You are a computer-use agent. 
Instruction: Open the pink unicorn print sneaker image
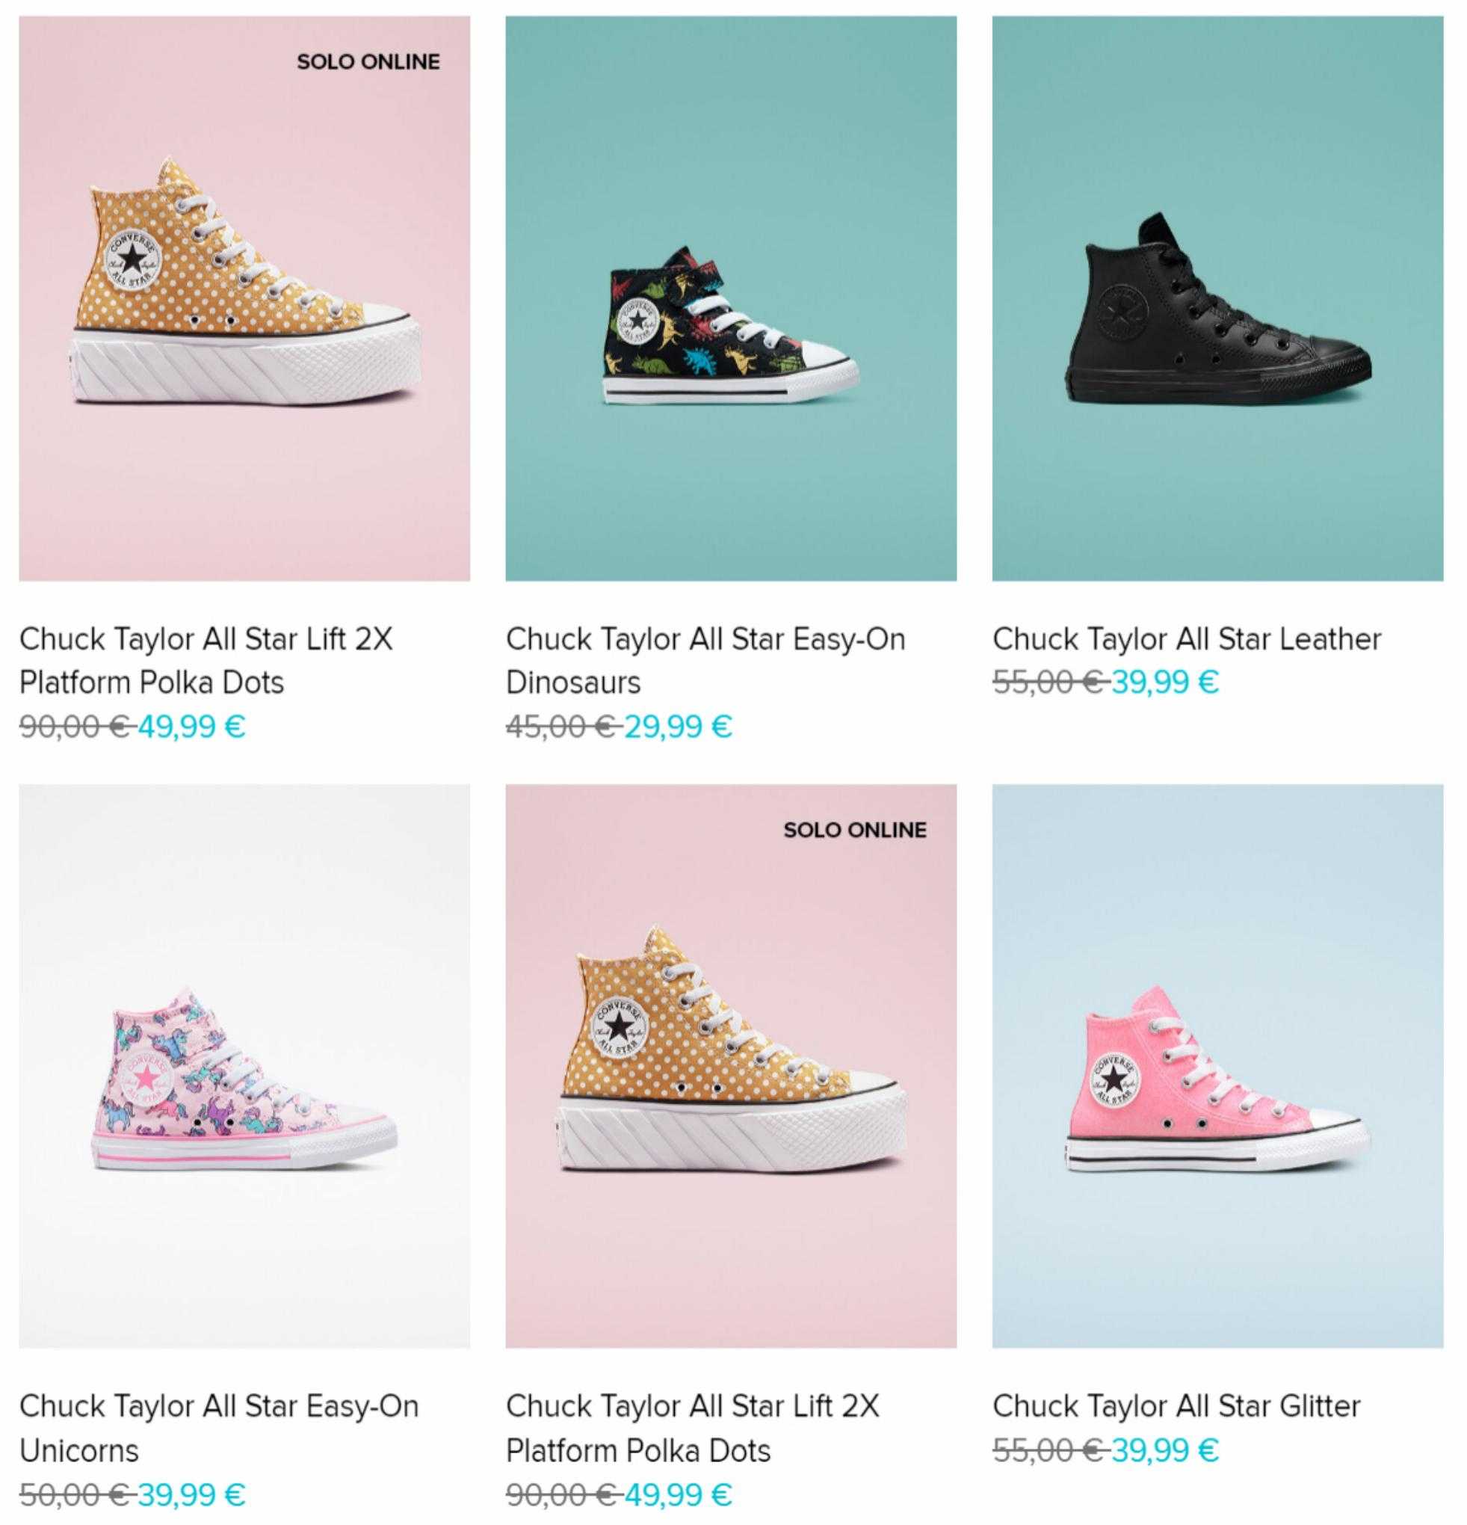tap(244, 1066)
